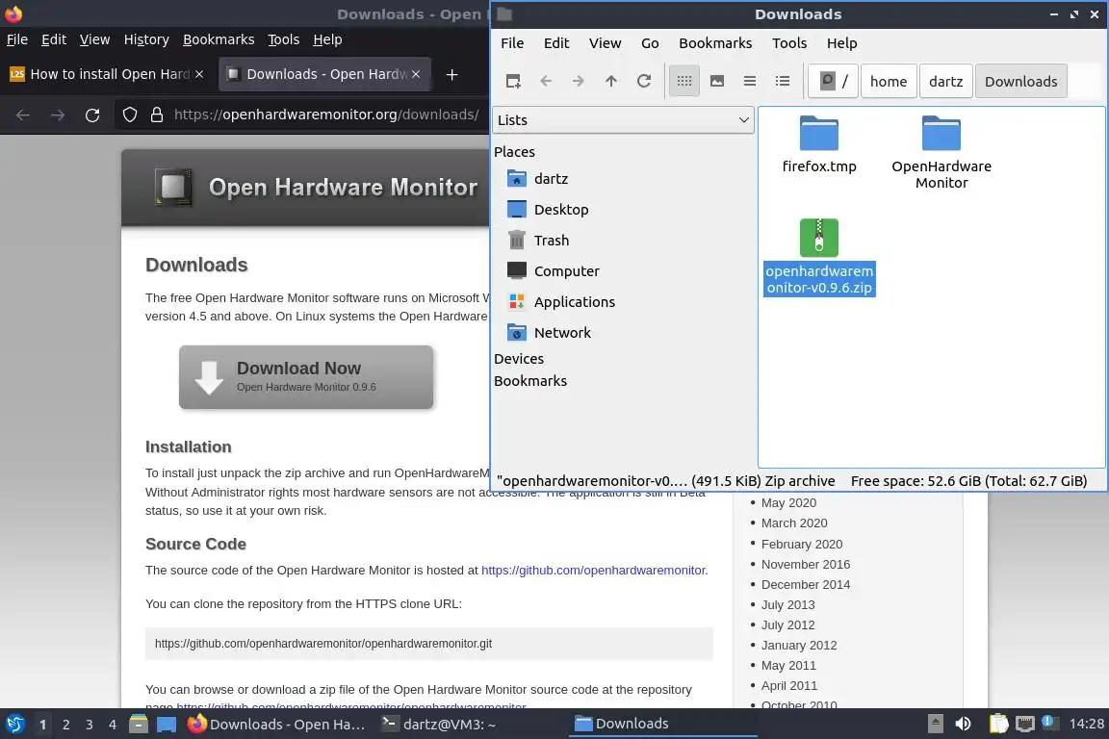1109x739 pixels.
Task: Open the file manager View menu
Action: [x=605, y=43]
